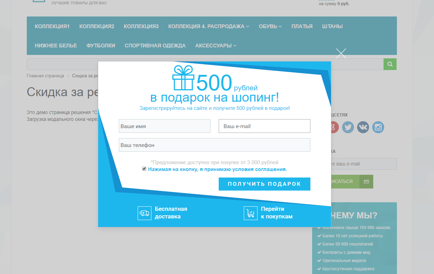Open the Instagram social icon
The height and width of the screenshot is (274, 434).
378,127
